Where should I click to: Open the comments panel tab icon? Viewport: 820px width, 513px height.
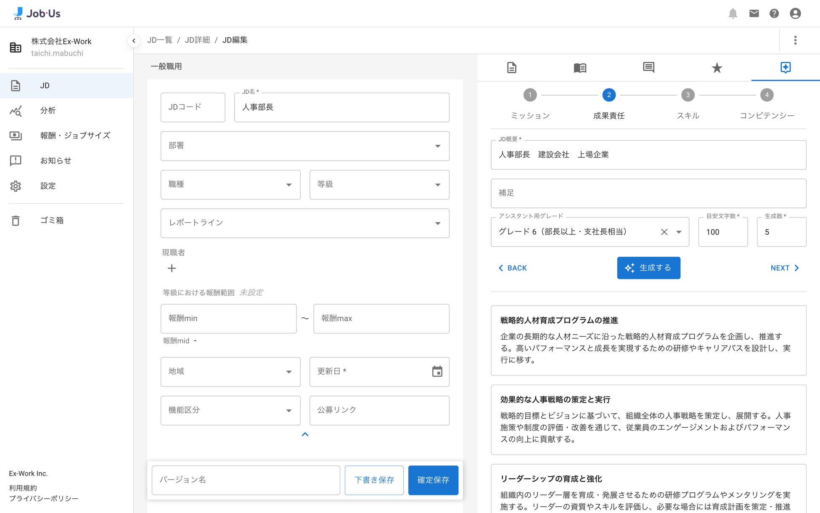[x=648, y=67]
